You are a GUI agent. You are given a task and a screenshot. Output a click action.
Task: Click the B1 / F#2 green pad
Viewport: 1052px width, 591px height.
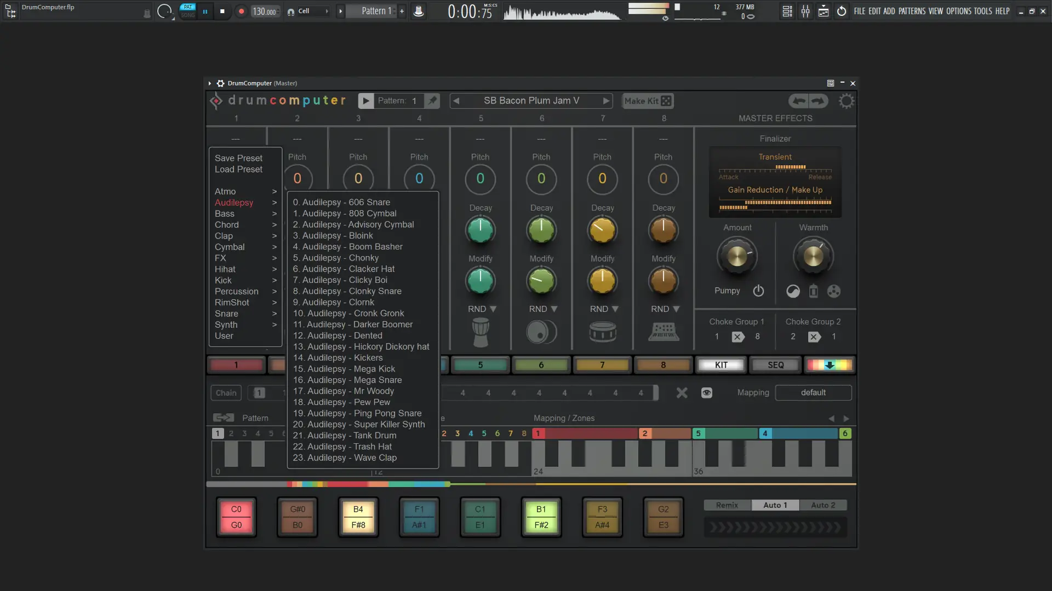pos(541,517)
